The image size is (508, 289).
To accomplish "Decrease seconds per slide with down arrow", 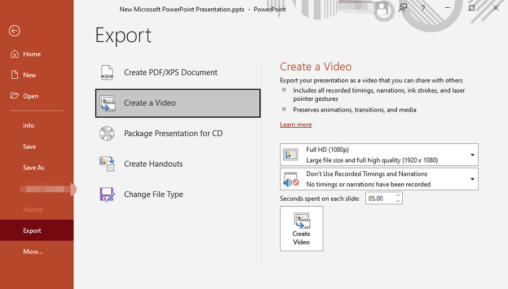I will pyautogui.click(x=398, y=201).
